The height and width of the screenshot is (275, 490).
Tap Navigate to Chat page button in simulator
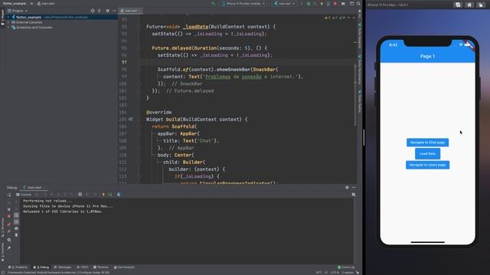point(427,143)
